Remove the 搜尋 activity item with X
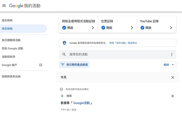The height and width of the screenshot is (113, 182). coord(173,96)
